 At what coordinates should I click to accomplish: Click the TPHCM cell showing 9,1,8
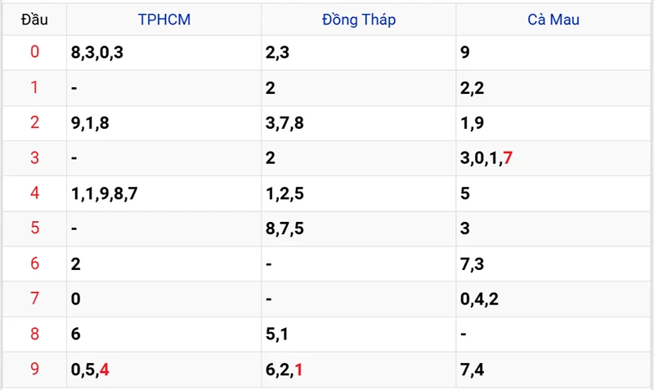[x=90, y=123]
